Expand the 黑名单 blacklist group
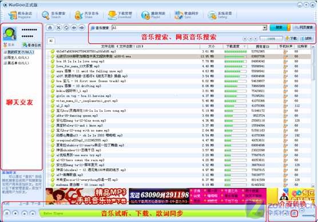This screenshot has height=222, width=318. (5, 63)
